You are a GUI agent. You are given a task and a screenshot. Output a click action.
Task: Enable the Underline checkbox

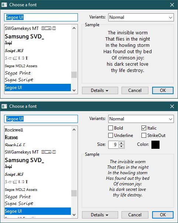click(x=110, y=135)
